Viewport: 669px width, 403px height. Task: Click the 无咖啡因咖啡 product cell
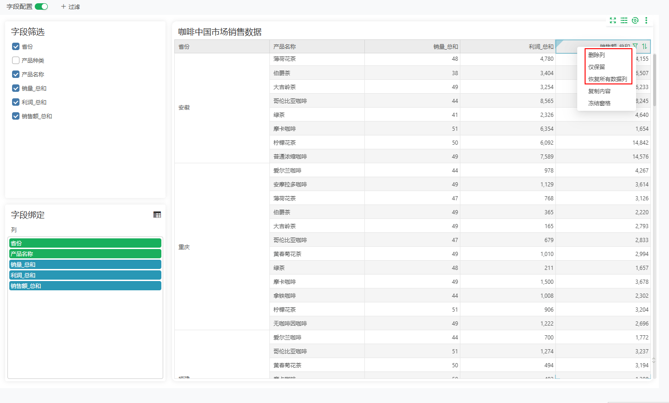pyautogui.click(x=317, y=323)
